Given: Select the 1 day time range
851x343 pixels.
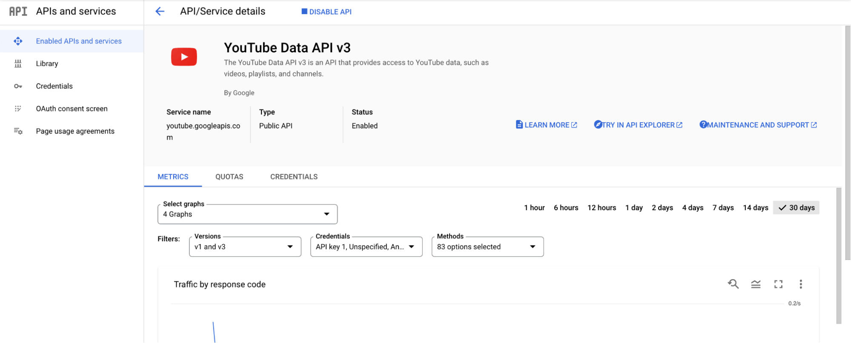Looking at the screenshot, I should point(634,208).
